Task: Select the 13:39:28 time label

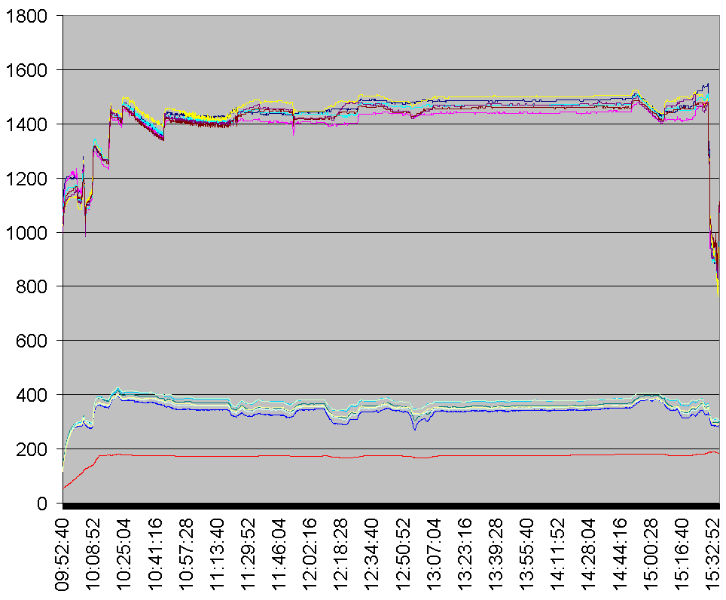Action: coord(496,555)
